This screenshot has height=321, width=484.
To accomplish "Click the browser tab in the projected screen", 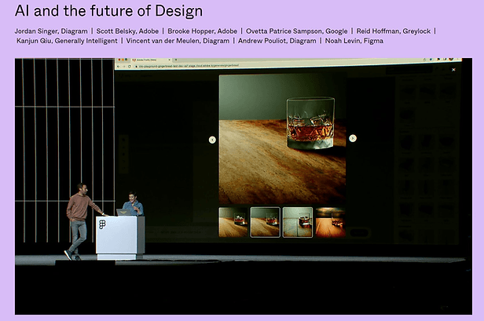I will 151,60.
